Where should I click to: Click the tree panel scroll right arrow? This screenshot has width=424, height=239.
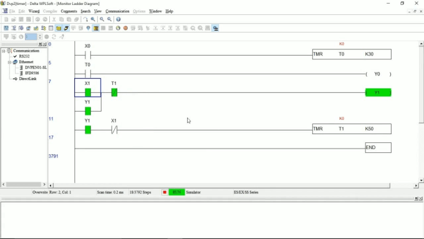click(44, 184)
